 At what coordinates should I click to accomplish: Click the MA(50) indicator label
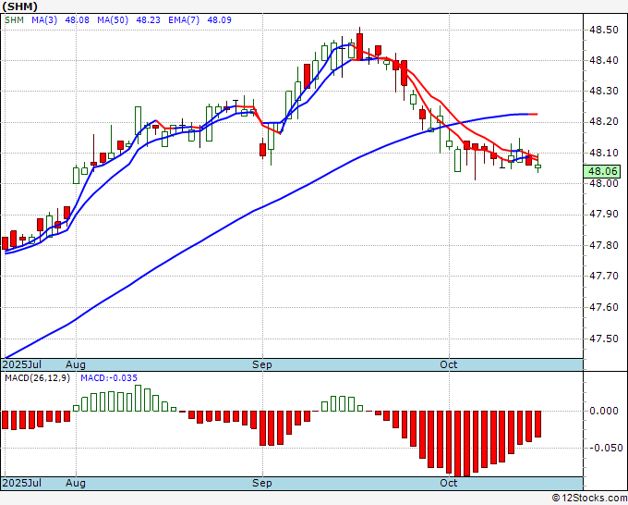pyautogui.click(x=113, y=19)
